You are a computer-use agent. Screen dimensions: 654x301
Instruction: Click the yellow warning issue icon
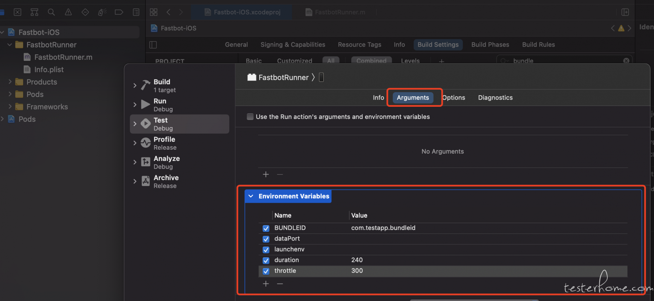pos(621,28)
